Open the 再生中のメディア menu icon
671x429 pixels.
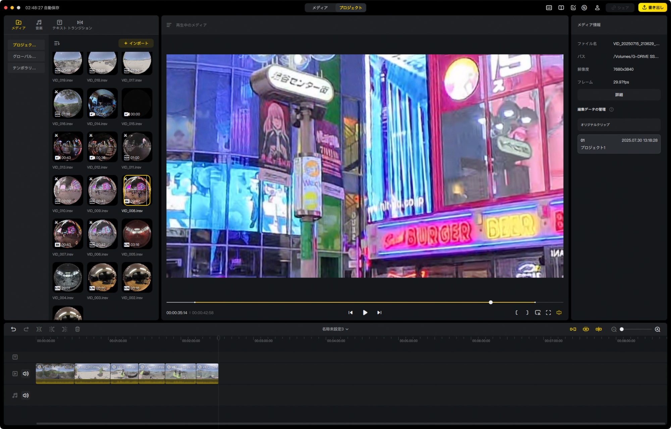169,25
